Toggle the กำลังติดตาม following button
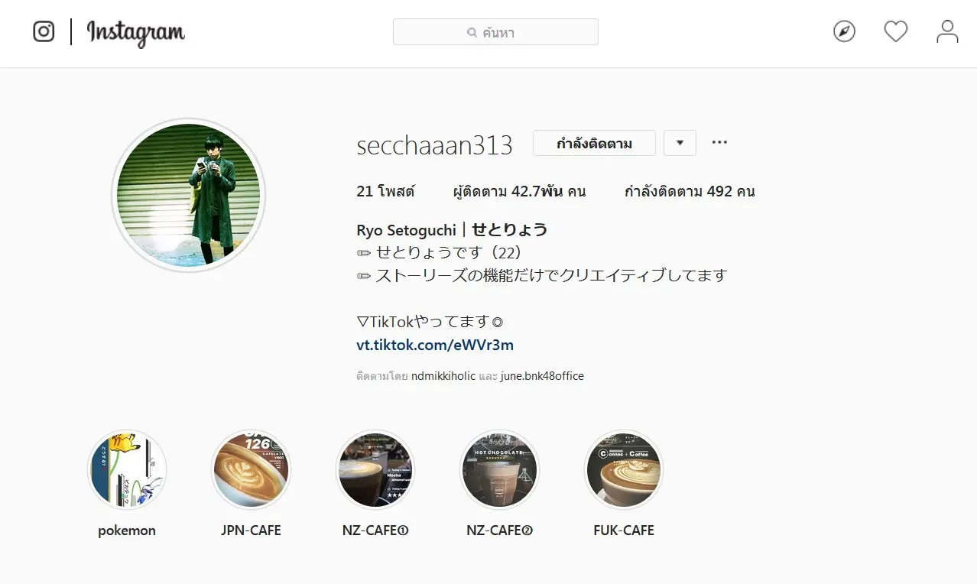 point(594,143)
